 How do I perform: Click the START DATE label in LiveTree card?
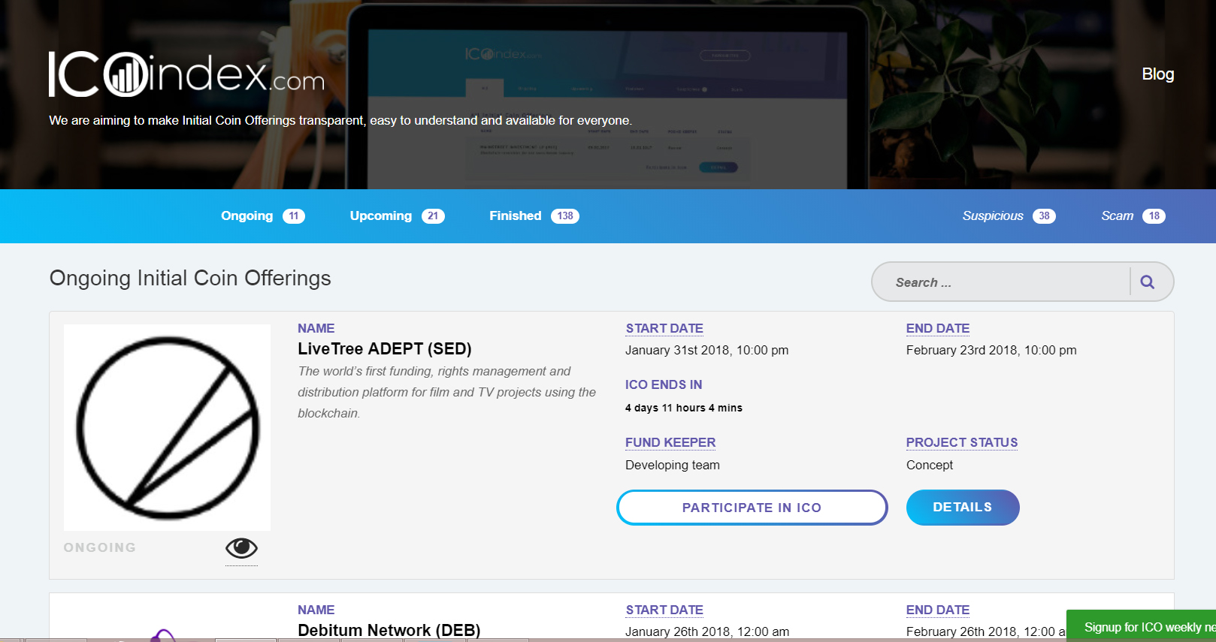[664, 329]
